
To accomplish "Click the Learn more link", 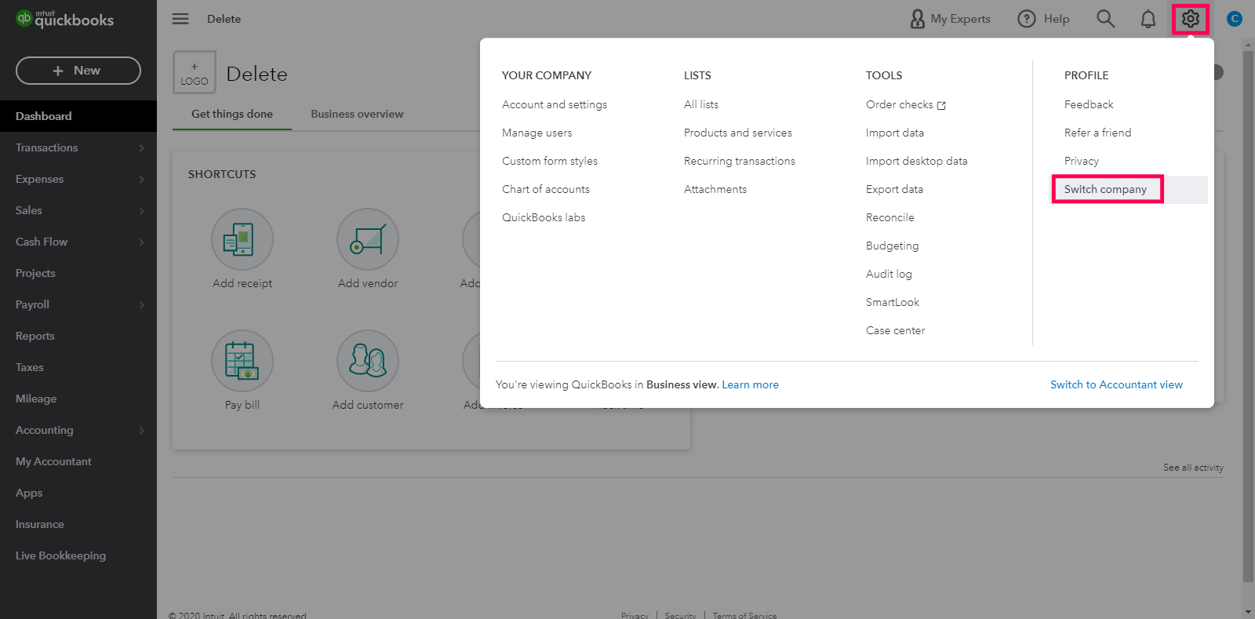I will pos(751,384).
